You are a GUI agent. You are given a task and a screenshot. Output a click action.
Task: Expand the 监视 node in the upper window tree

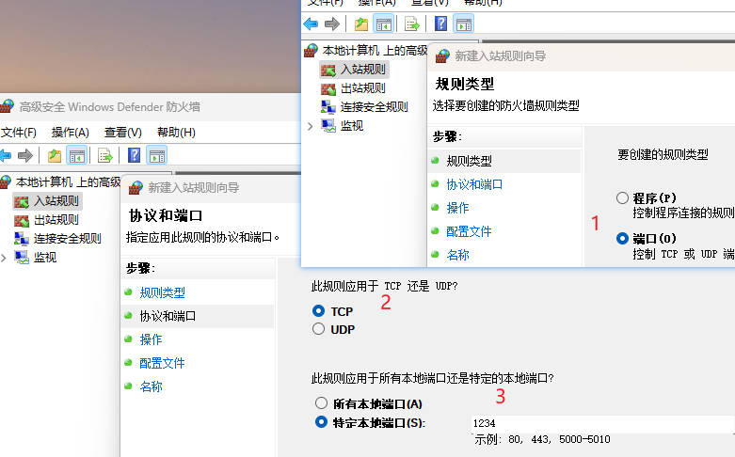pos(310,126)
